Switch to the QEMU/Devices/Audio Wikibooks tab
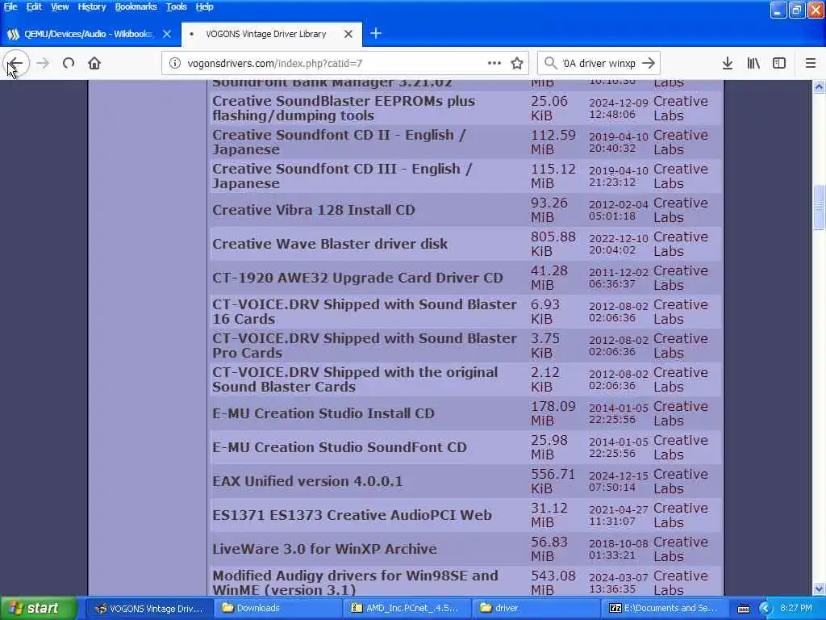This screenshot has height=620, width=826. coord(90,34)
